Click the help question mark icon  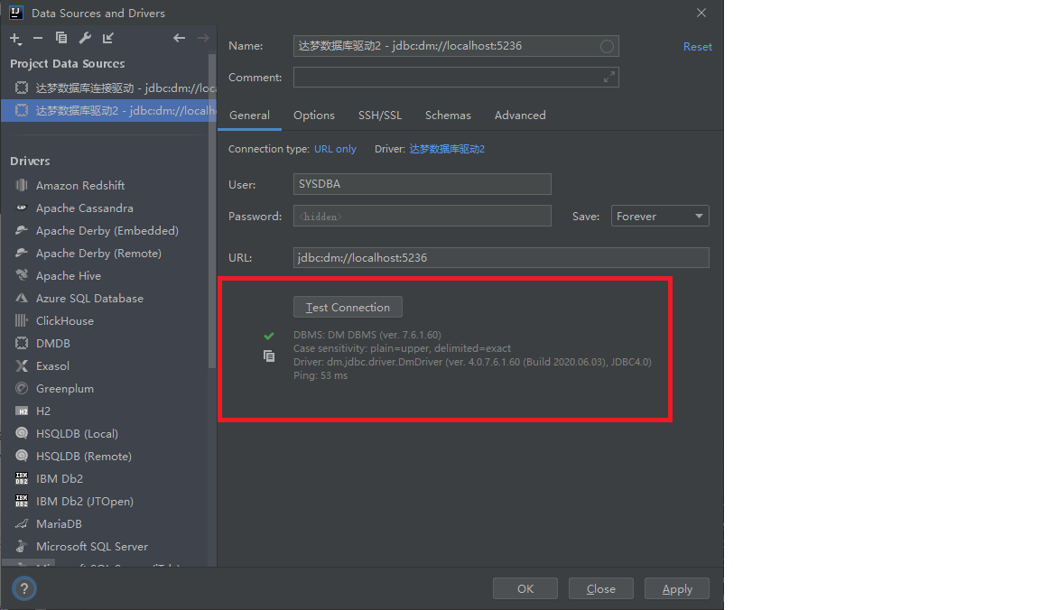pos(23,587)
